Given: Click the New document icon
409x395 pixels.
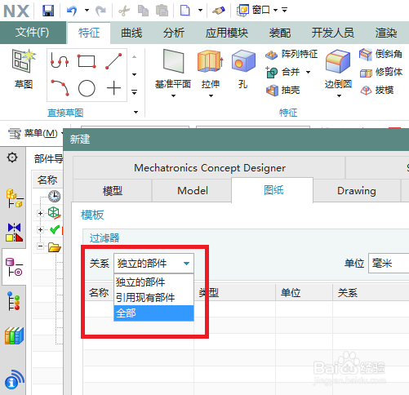Looking at the screenshot, I should coord(185,11).
